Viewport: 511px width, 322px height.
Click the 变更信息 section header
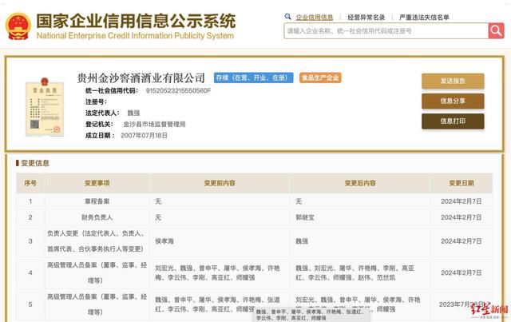tap(34, 163)
